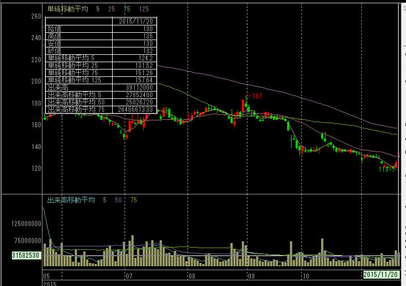Screen dimensions: 406x286
Task: Click the 単純移動平均 75 value 151.26
Action: pyautogui.click(x=144, y=73)
